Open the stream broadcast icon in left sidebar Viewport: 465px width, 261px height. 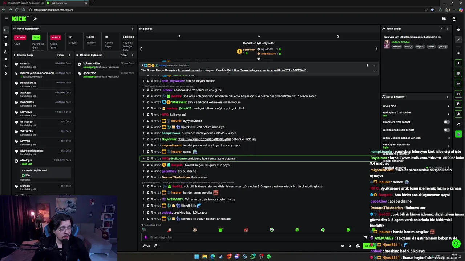[x=5, y=30]
